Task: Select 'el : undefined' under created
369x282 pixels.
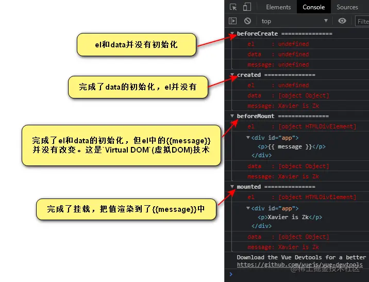Action: 278,85
